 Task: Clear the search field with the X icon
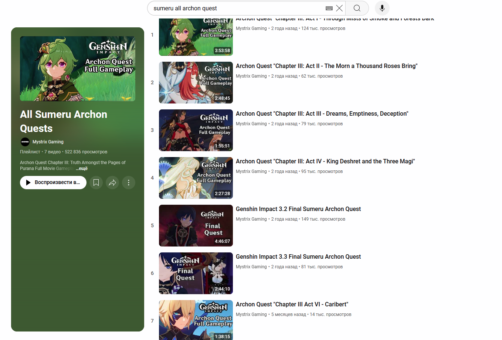[339, 8]
